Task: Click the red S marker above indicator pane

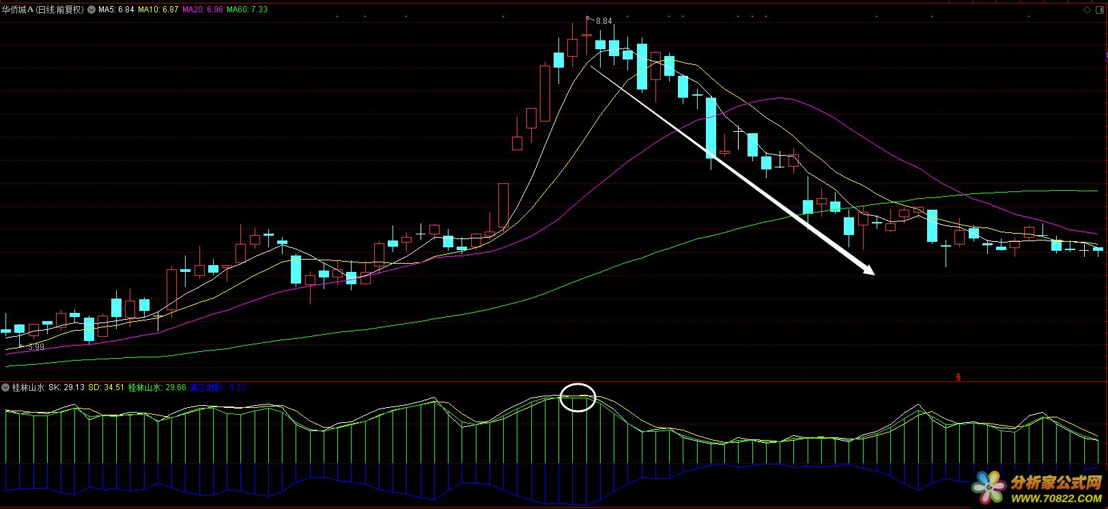Action: 958,376
